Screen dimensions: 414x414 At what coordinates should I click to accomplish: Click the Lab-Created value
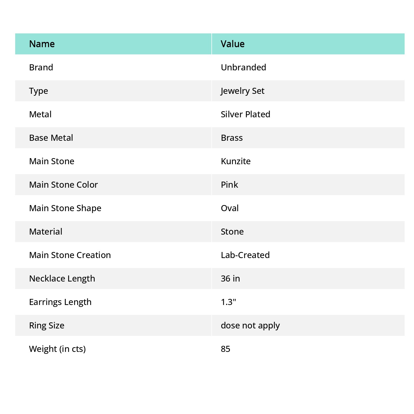click(x=245, y=255)
